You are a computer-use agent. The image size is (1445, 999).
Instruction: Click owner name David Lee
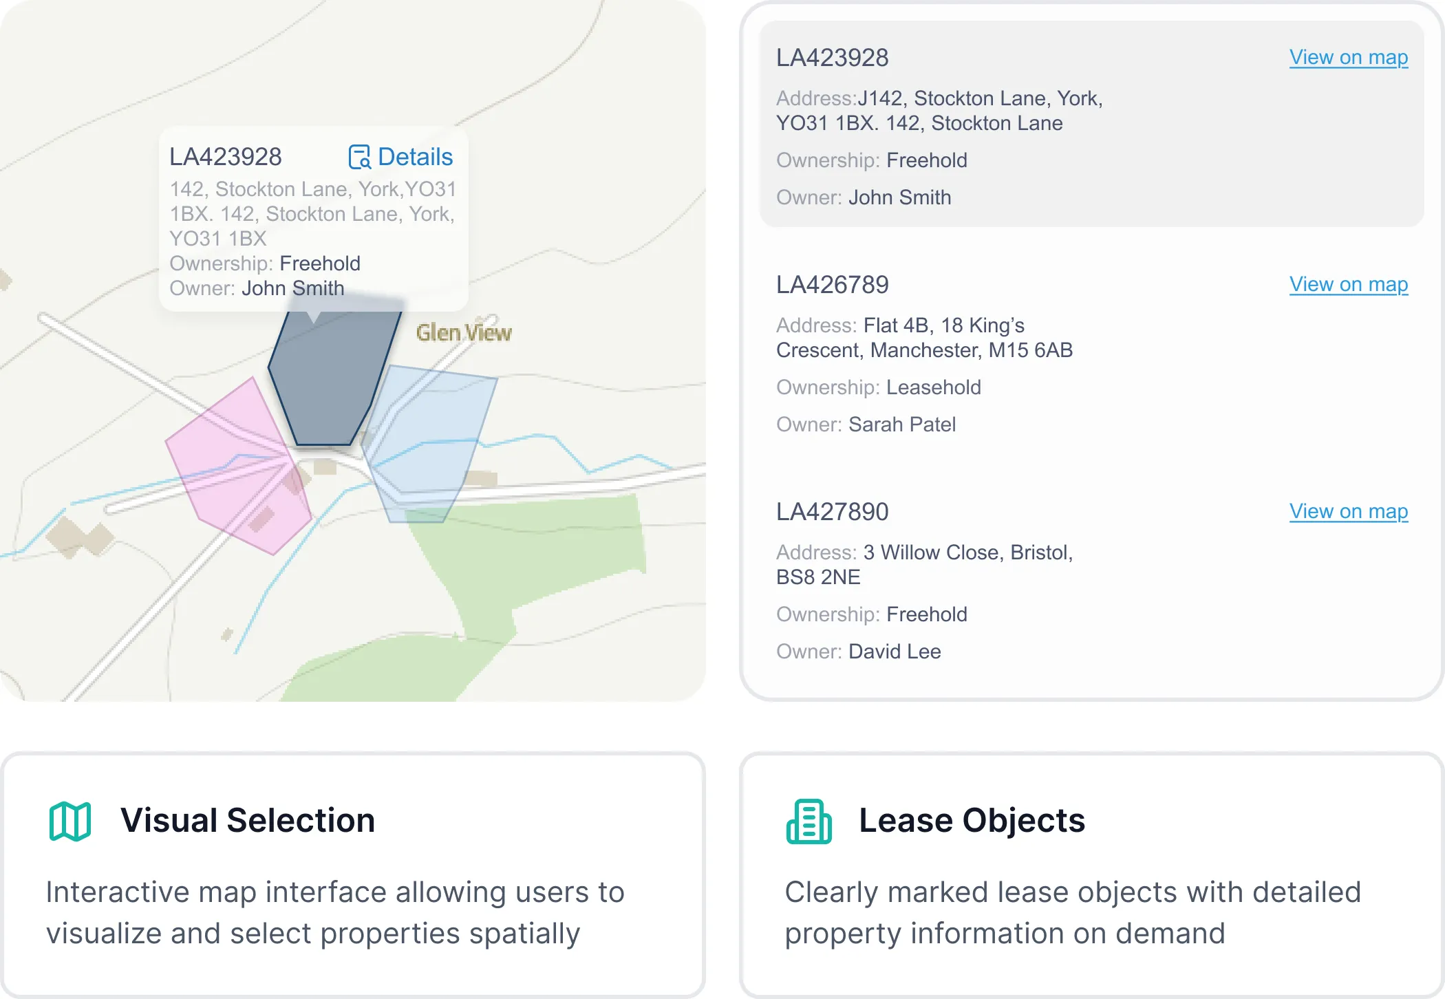[x=894, y=652]
